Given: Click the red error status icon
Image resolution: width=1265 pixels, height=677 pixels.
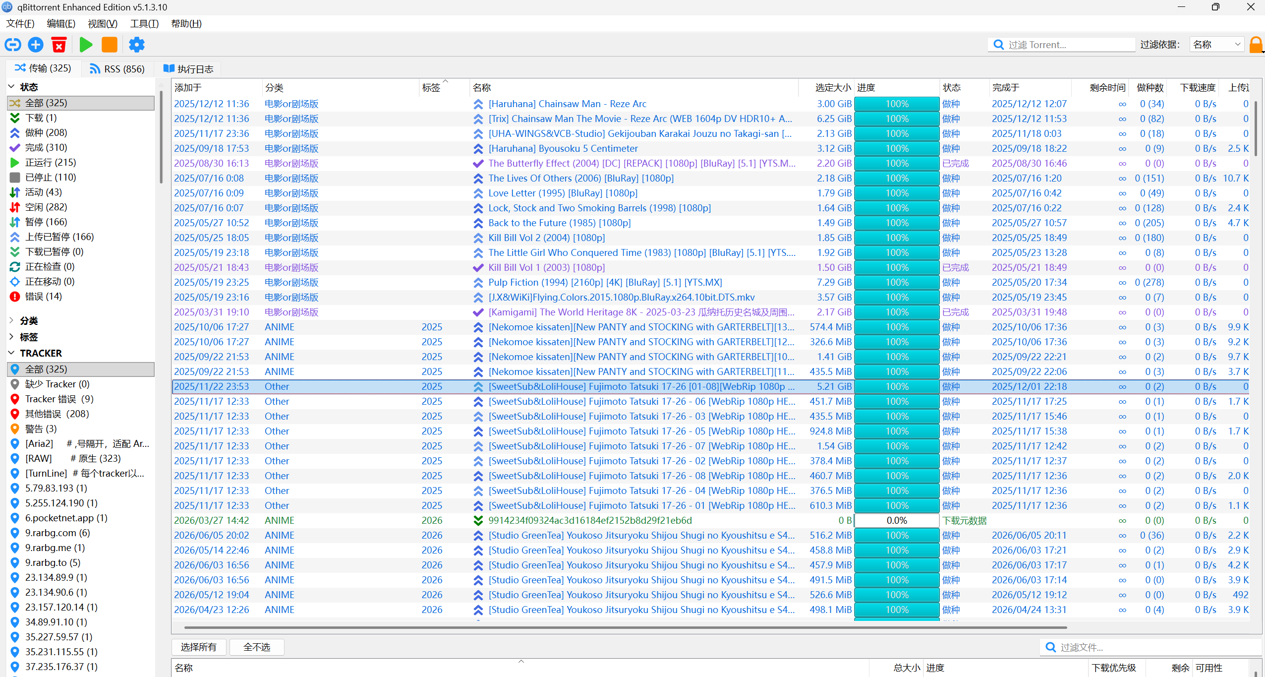Looking at the screenshot, I should point(15,297).
